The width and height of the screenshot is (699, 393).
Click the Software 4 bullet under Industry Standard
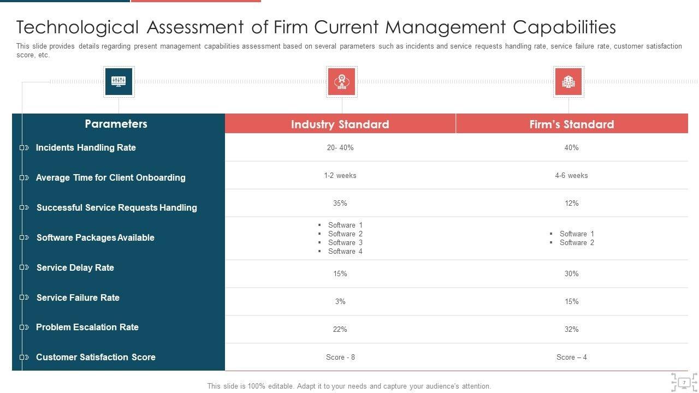[x=345, y=251]
